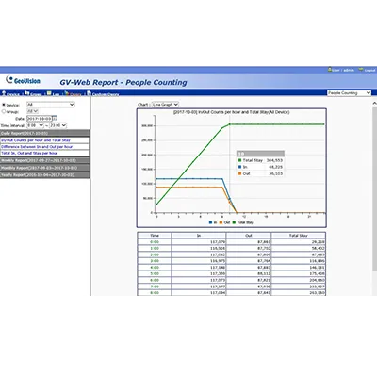This screenshot has height=377, width=377.
Task: Click the Total Stay 304,553 tooltip value
Action: (x=274, y=160)
